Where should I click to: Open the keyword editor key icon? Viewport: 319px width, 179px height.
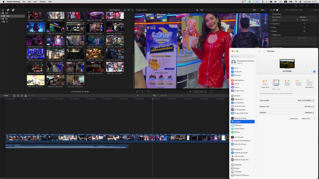18,6
